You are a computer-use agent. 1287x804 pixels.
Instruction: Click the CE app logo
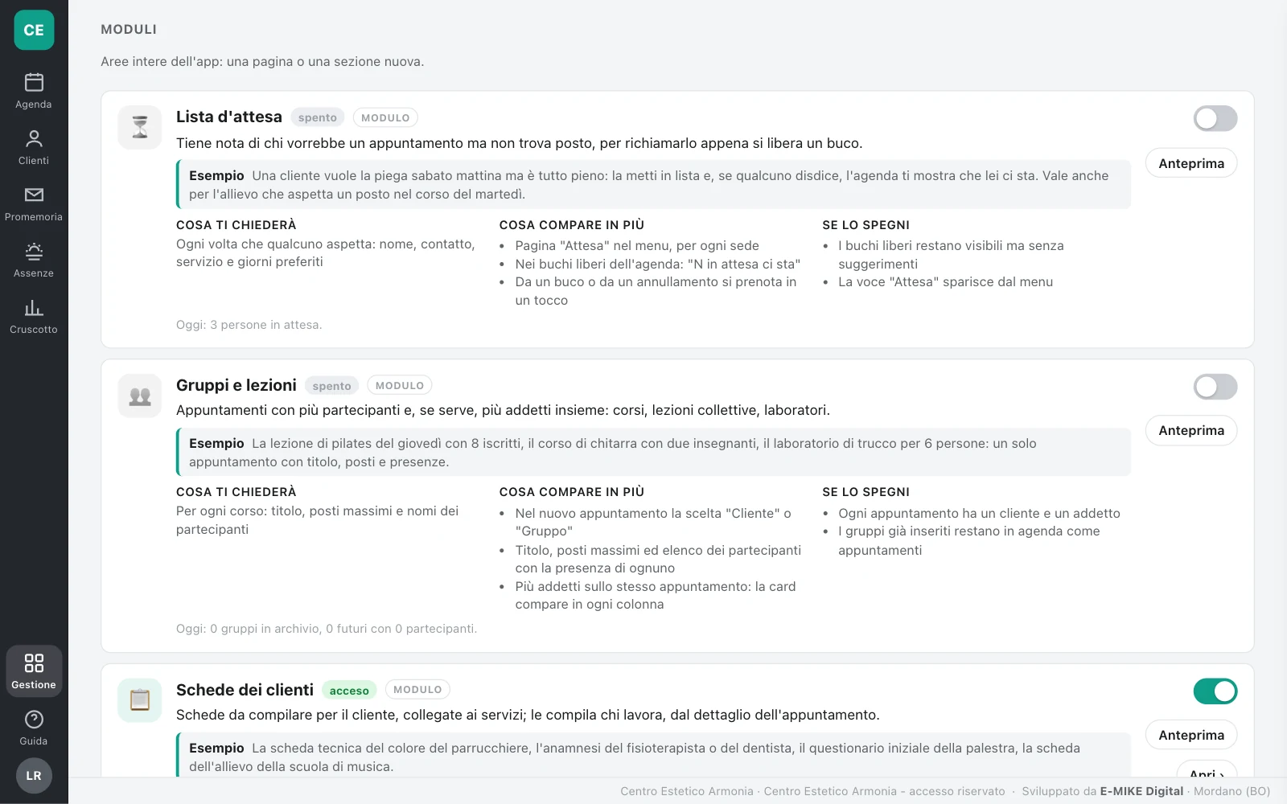(34, 30)
